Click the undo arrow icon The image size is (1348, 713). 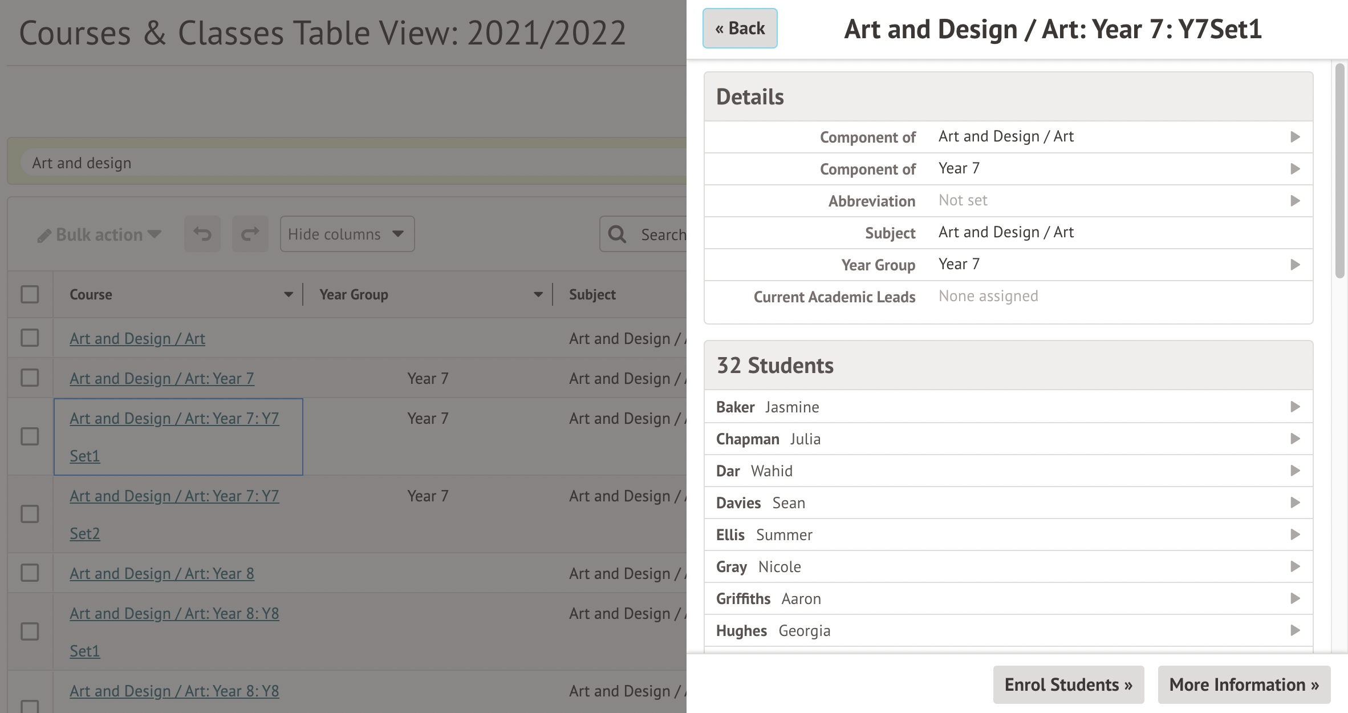click(202, 234)
